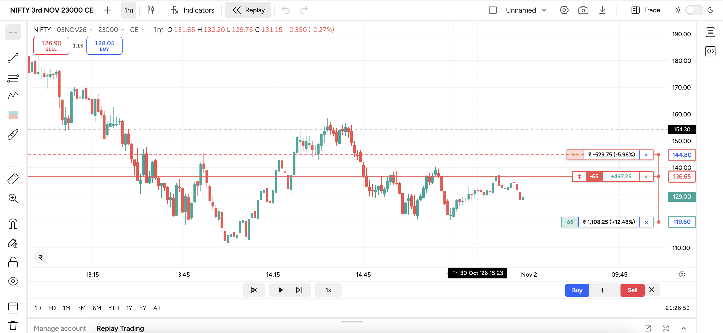The image size is (723, 333).
Task: Choose the long/short position tool
Action: pos(13,115)
